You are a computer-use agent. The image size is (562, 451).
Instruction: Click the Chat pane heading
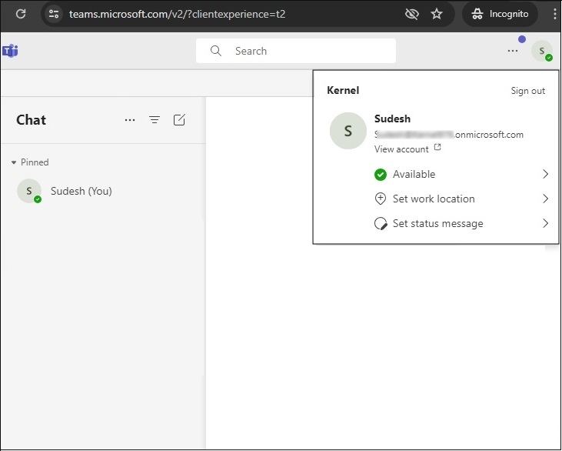32,120
